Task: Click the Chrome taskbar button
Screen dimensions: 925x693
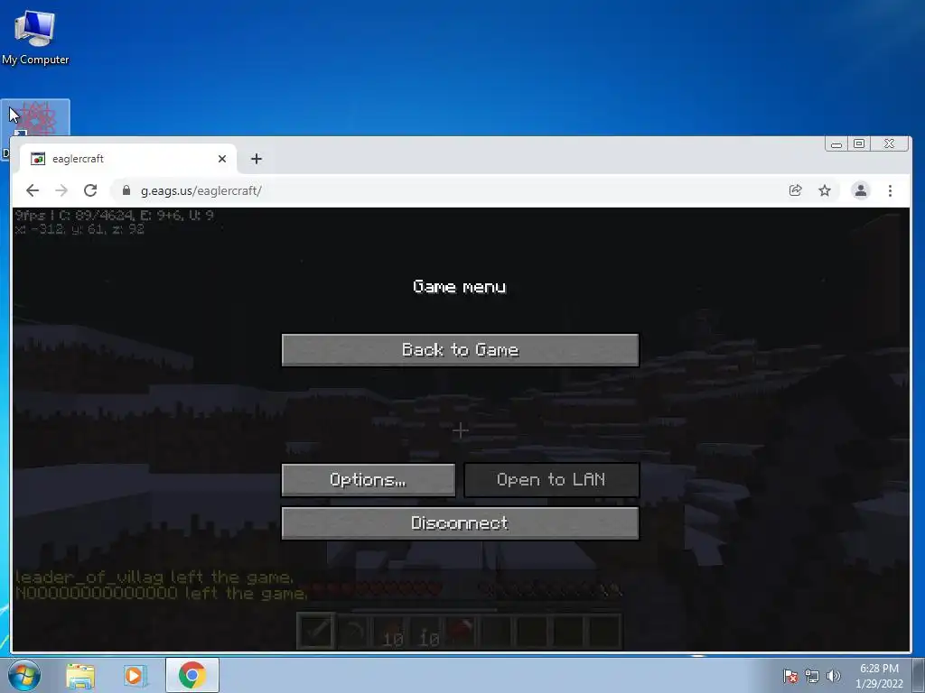Action: coord(192,675)
